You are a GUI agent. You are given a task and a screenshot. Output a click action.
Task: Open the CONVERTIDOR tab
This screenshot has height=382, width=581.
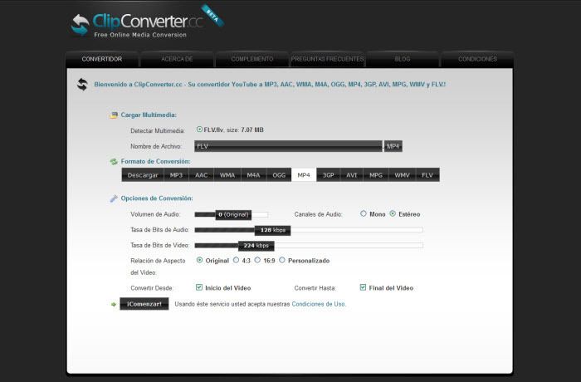[102, 59]
